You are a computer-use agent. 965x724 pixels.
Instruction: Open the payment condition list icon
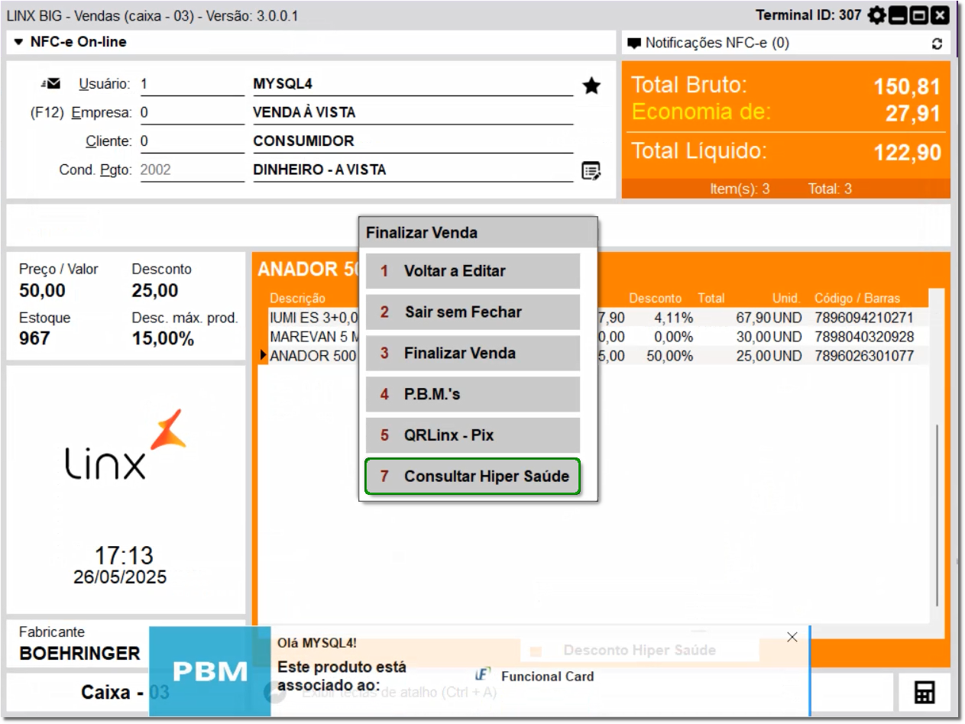(x=591, y=170)
